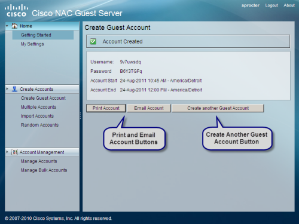The height and width of the screenshot is (224, 299).
Task: Click the green Account Created checkmark icon
Action: pos(93,41)
